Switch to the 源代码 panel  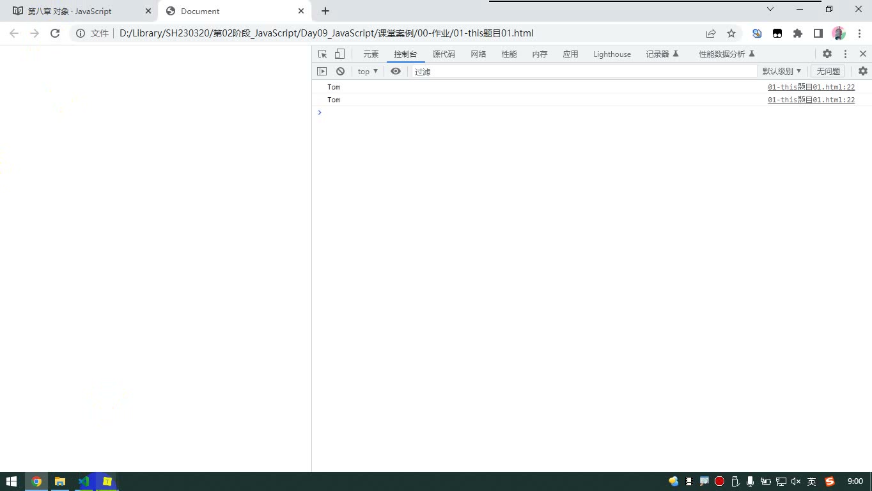tap(444, 54)
